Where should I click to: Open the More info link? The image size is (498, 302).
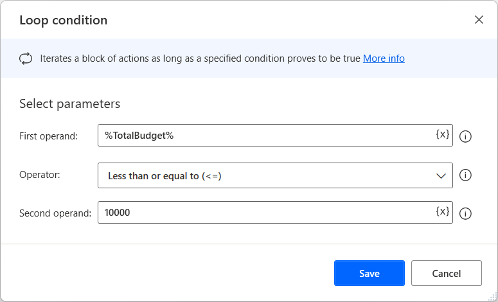point(384,58)
